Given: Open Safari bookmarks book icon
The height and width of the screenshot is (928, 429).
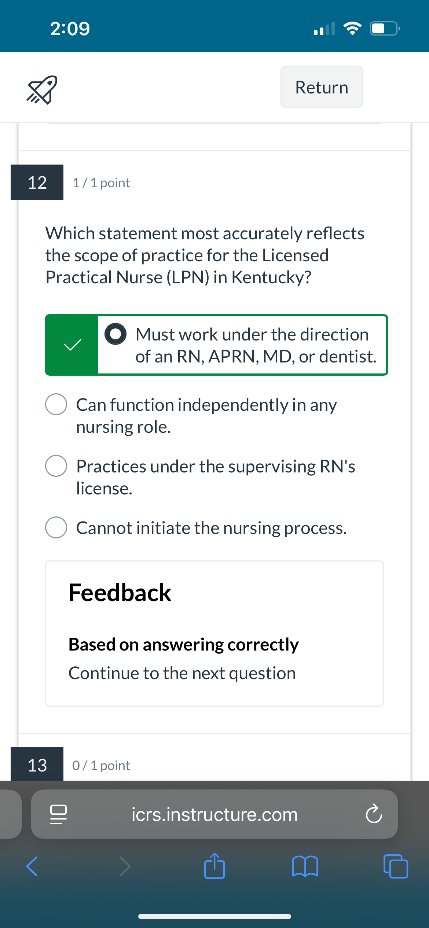Looking at the screenshot, I should pyautogui.click(x=305, y=866).
